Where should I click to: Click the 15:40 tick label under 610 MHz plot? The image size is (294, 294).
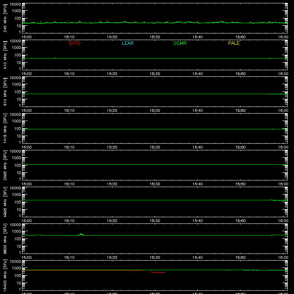[197, 111]
